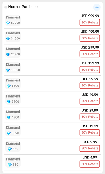Choose 30% Rebate for USD 999.99 pack

click(90, 23)
